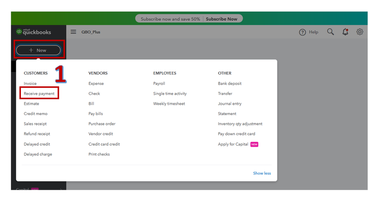
Task: Open Weekly timesheet
Action: (x=169, y=103)
